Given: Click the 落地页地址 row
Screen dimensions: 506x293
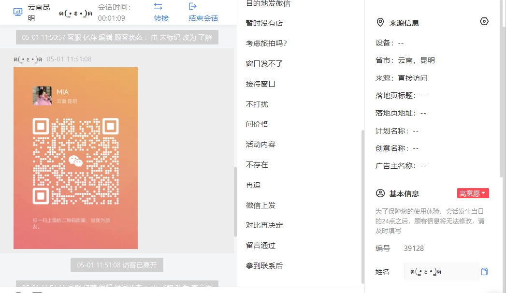Looking at the screenshot, I should tap(401, 113).
